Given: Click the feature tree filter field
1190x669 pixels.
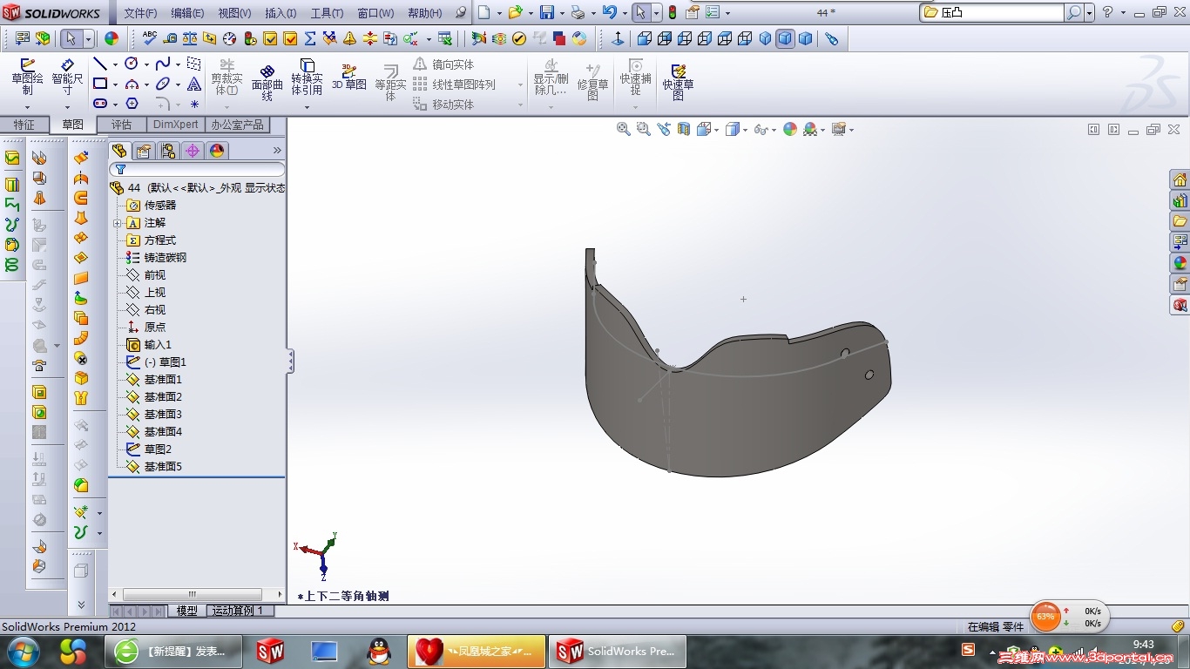Looking at the screenshot, I should point(198,170).
